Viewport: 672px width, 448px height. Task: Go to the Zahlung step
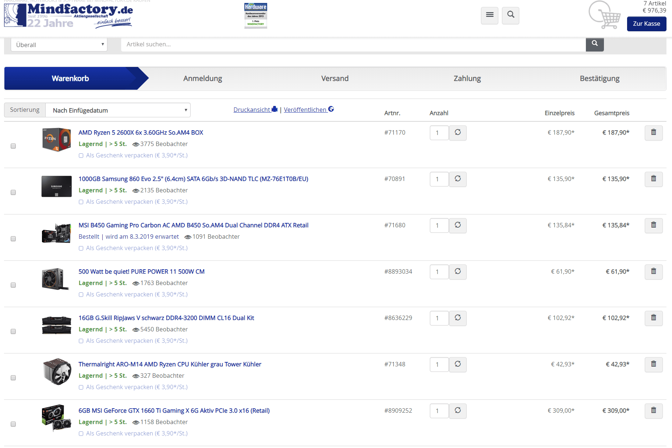(x=467, y=78)
